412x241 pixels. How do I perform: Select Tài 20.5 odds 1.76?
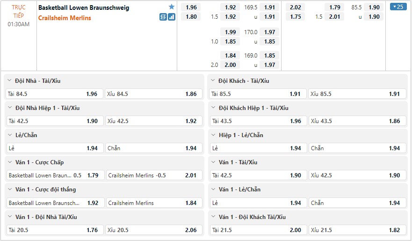[x=55, y=230]
